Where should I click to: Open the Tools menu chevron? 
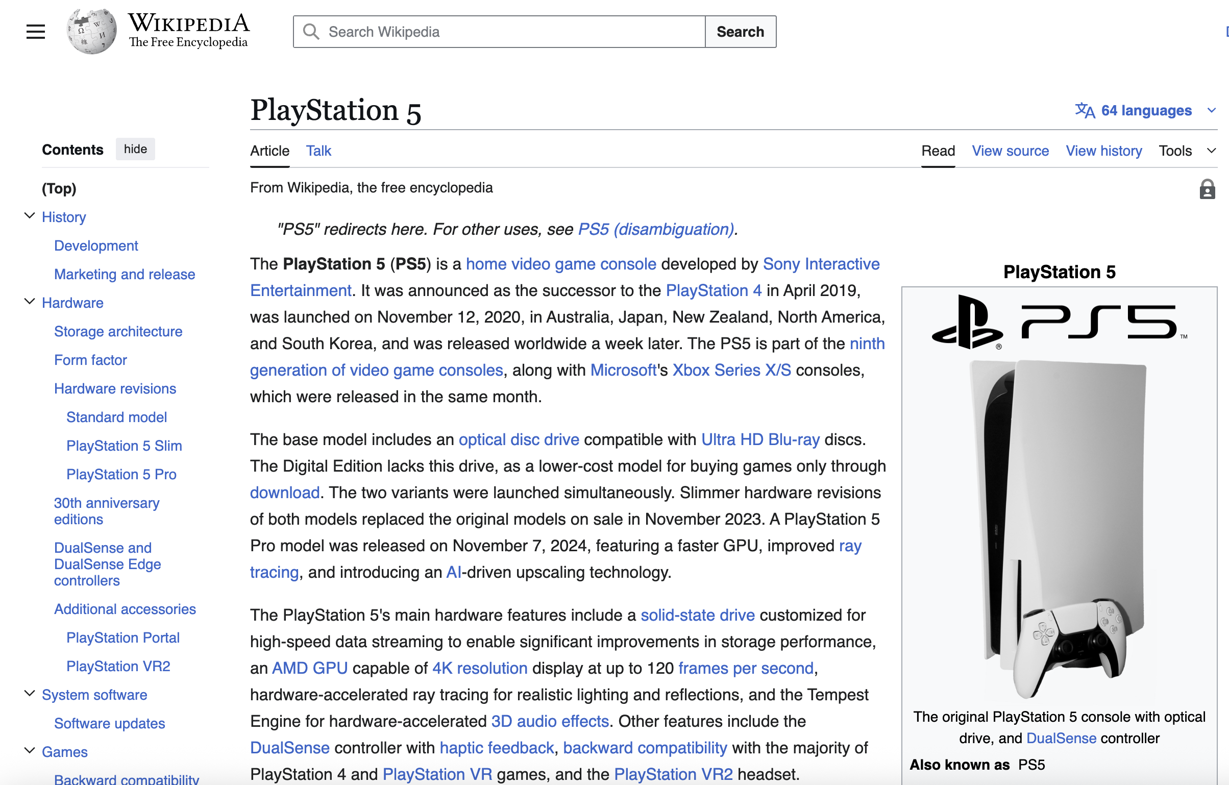tap(1212, 151)
